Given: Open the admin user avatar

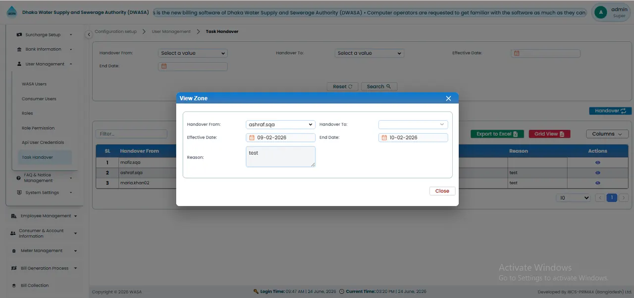Looking at the screenshot, I should 601,12.
